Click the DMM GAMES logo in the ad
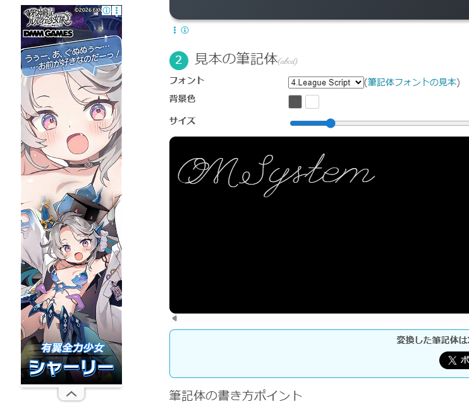Screen dimensions: 469x409 click(x=48, y=33)
